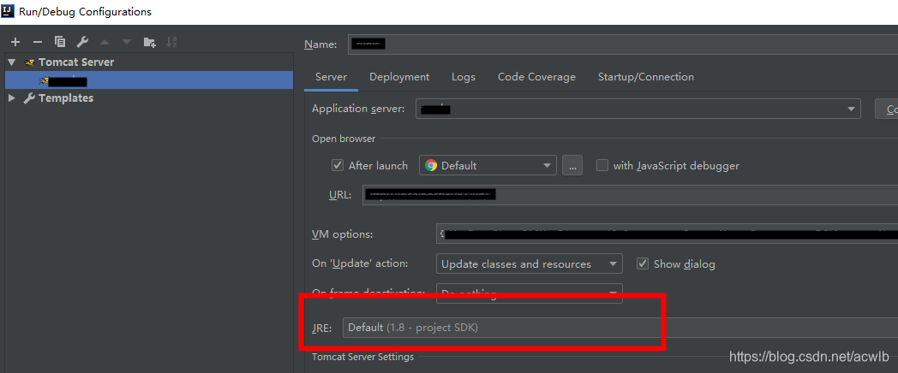The image size is (898, 373).
Task: Move configuration down arrow
Action: (127, 42)
